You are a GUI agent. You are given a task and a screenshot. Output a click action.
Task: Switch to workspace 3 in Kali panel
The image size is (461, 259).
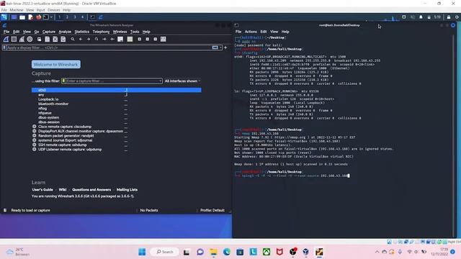click(75, 17)
